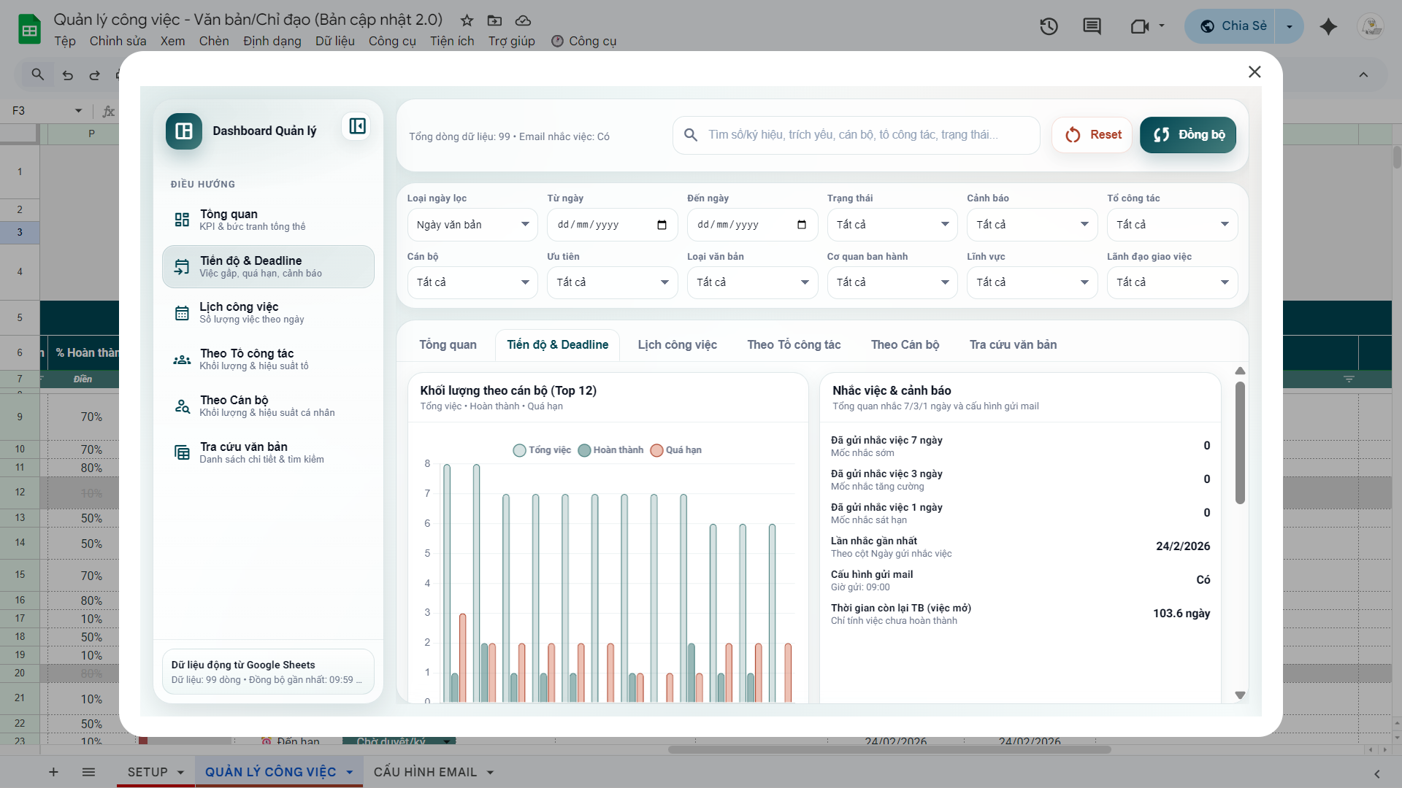1402x788 pixels.
Task: Open the Dữ liệu menu
Action: [334, 41]
